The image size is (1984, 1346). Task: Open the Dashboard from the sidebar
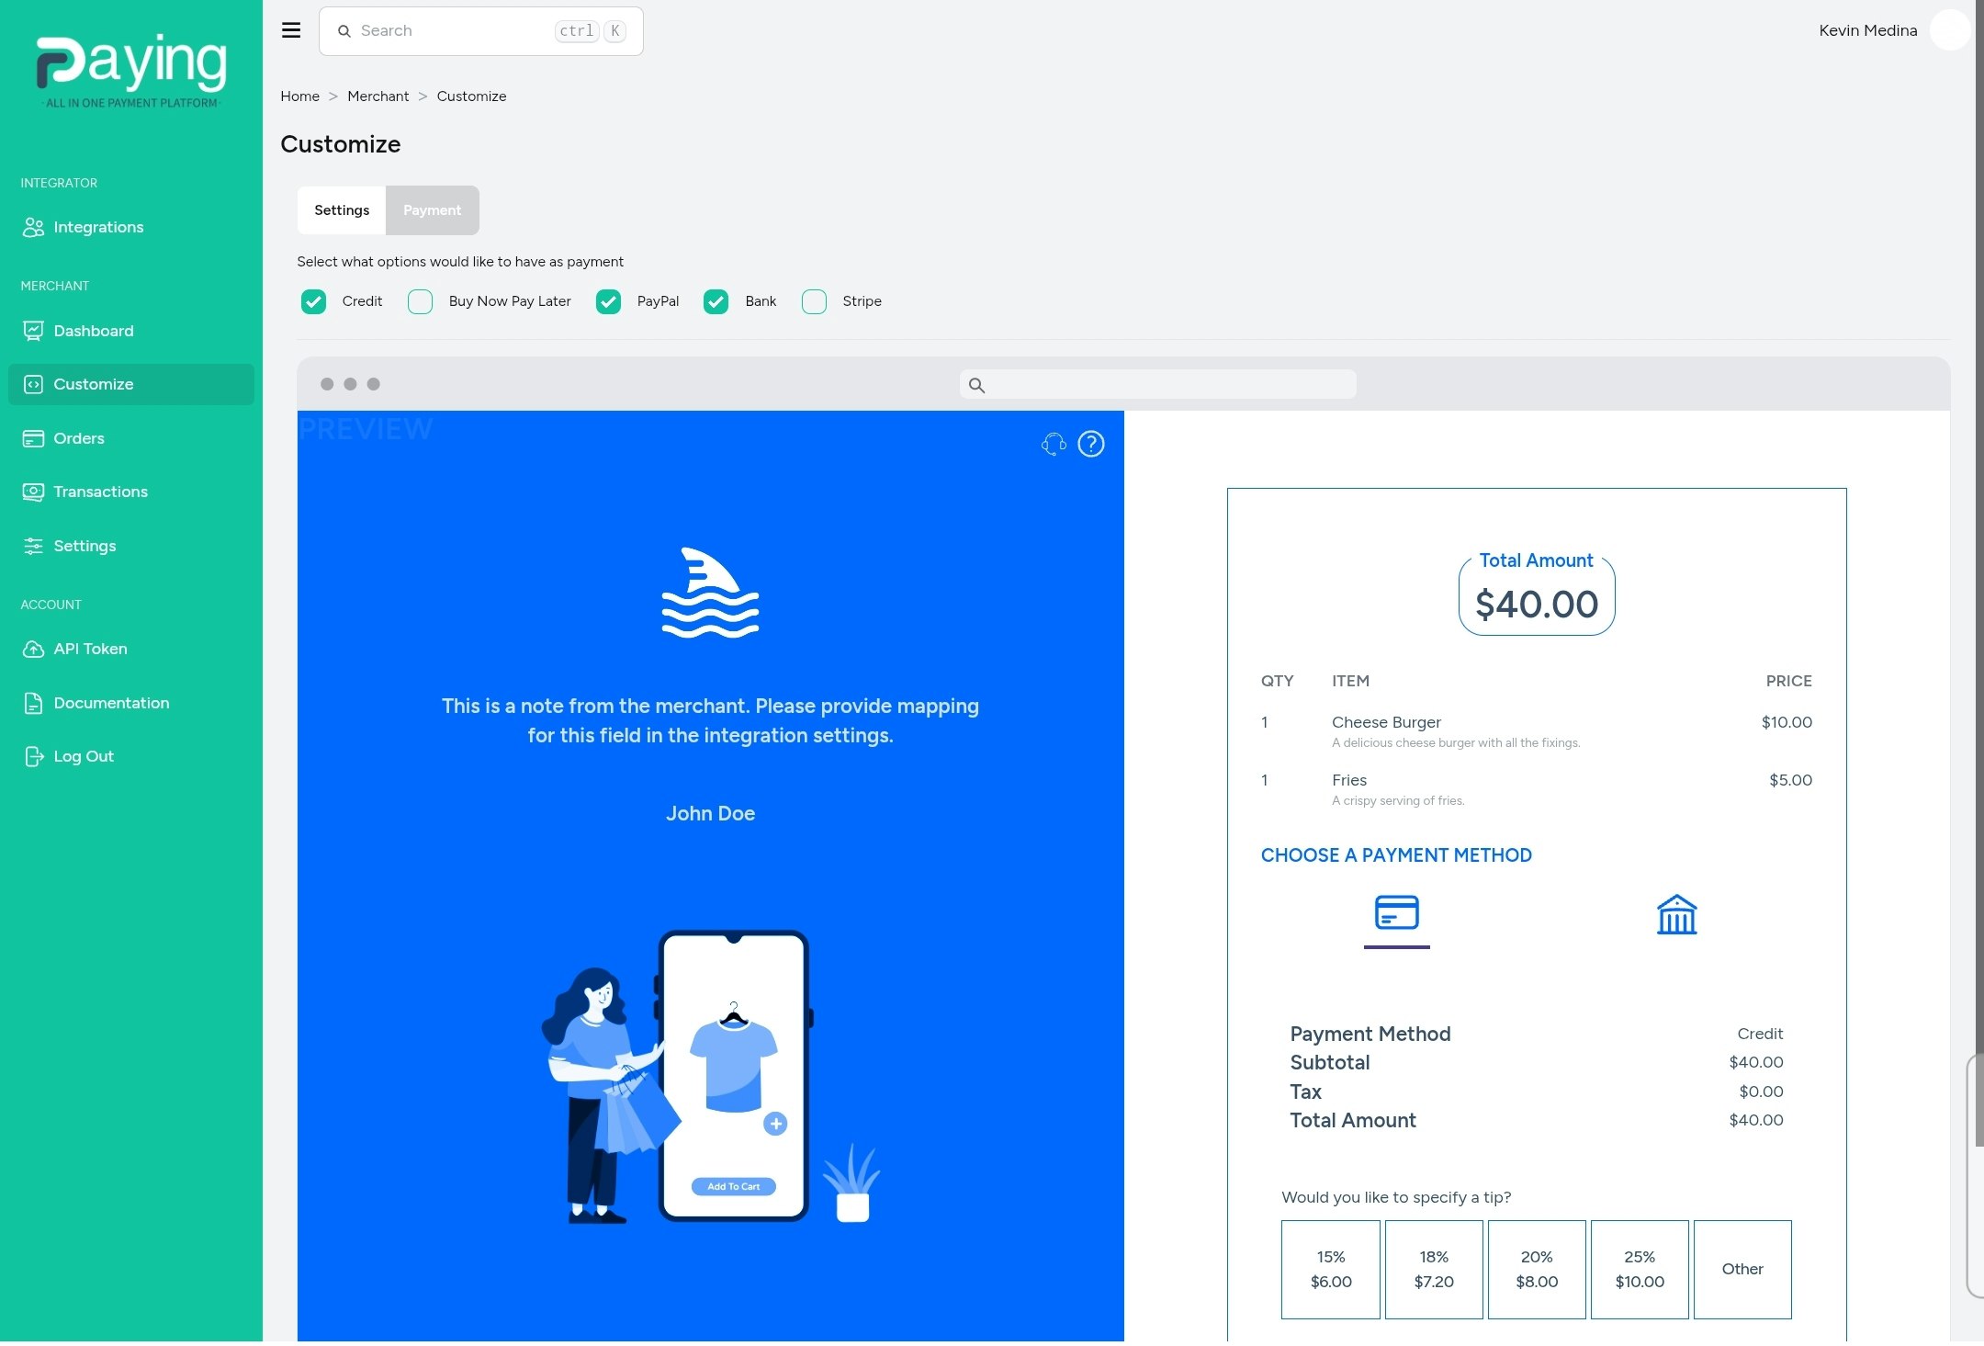pyautogui.click(x=93, y=330)
